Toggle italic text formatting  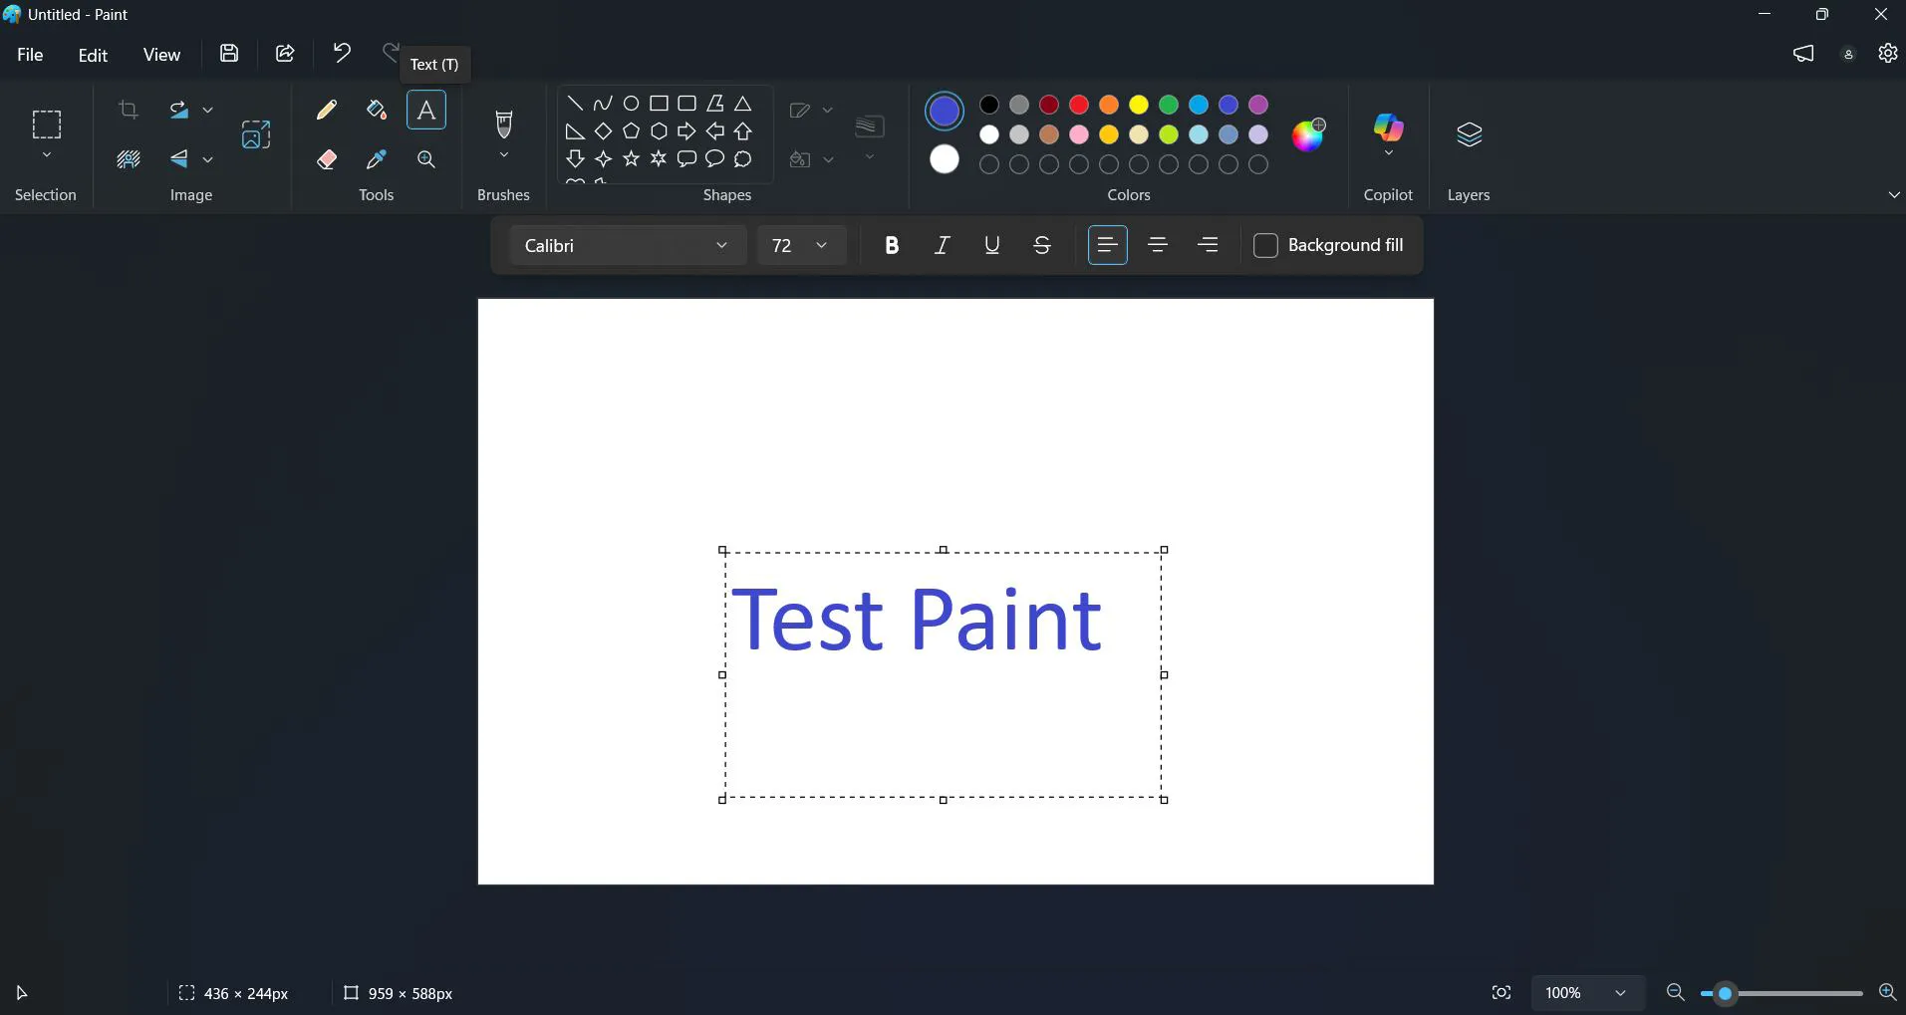(942, 245)
